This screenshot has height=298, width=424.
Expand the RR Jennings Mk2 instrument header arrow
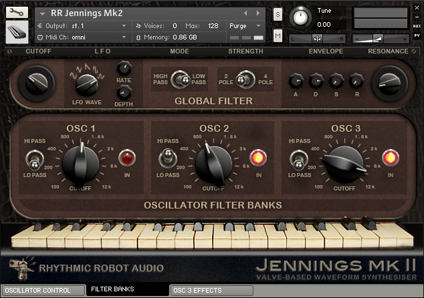[x=42, y=13]
